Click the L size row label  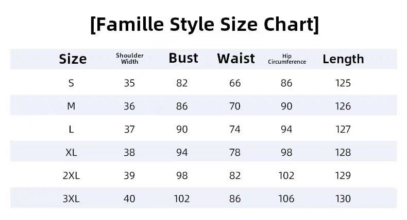[71, 130]
